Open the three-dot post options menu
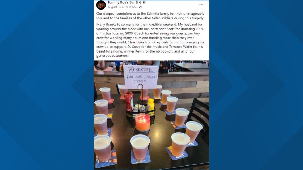Screen dimensions: 303x170 (201, 5)
